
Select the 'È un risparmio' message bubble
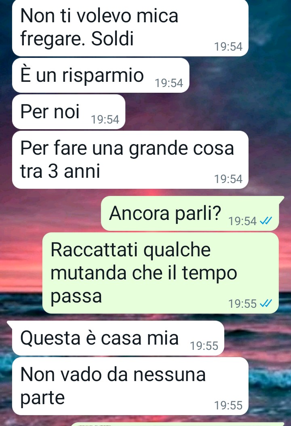tap(101, 75)
